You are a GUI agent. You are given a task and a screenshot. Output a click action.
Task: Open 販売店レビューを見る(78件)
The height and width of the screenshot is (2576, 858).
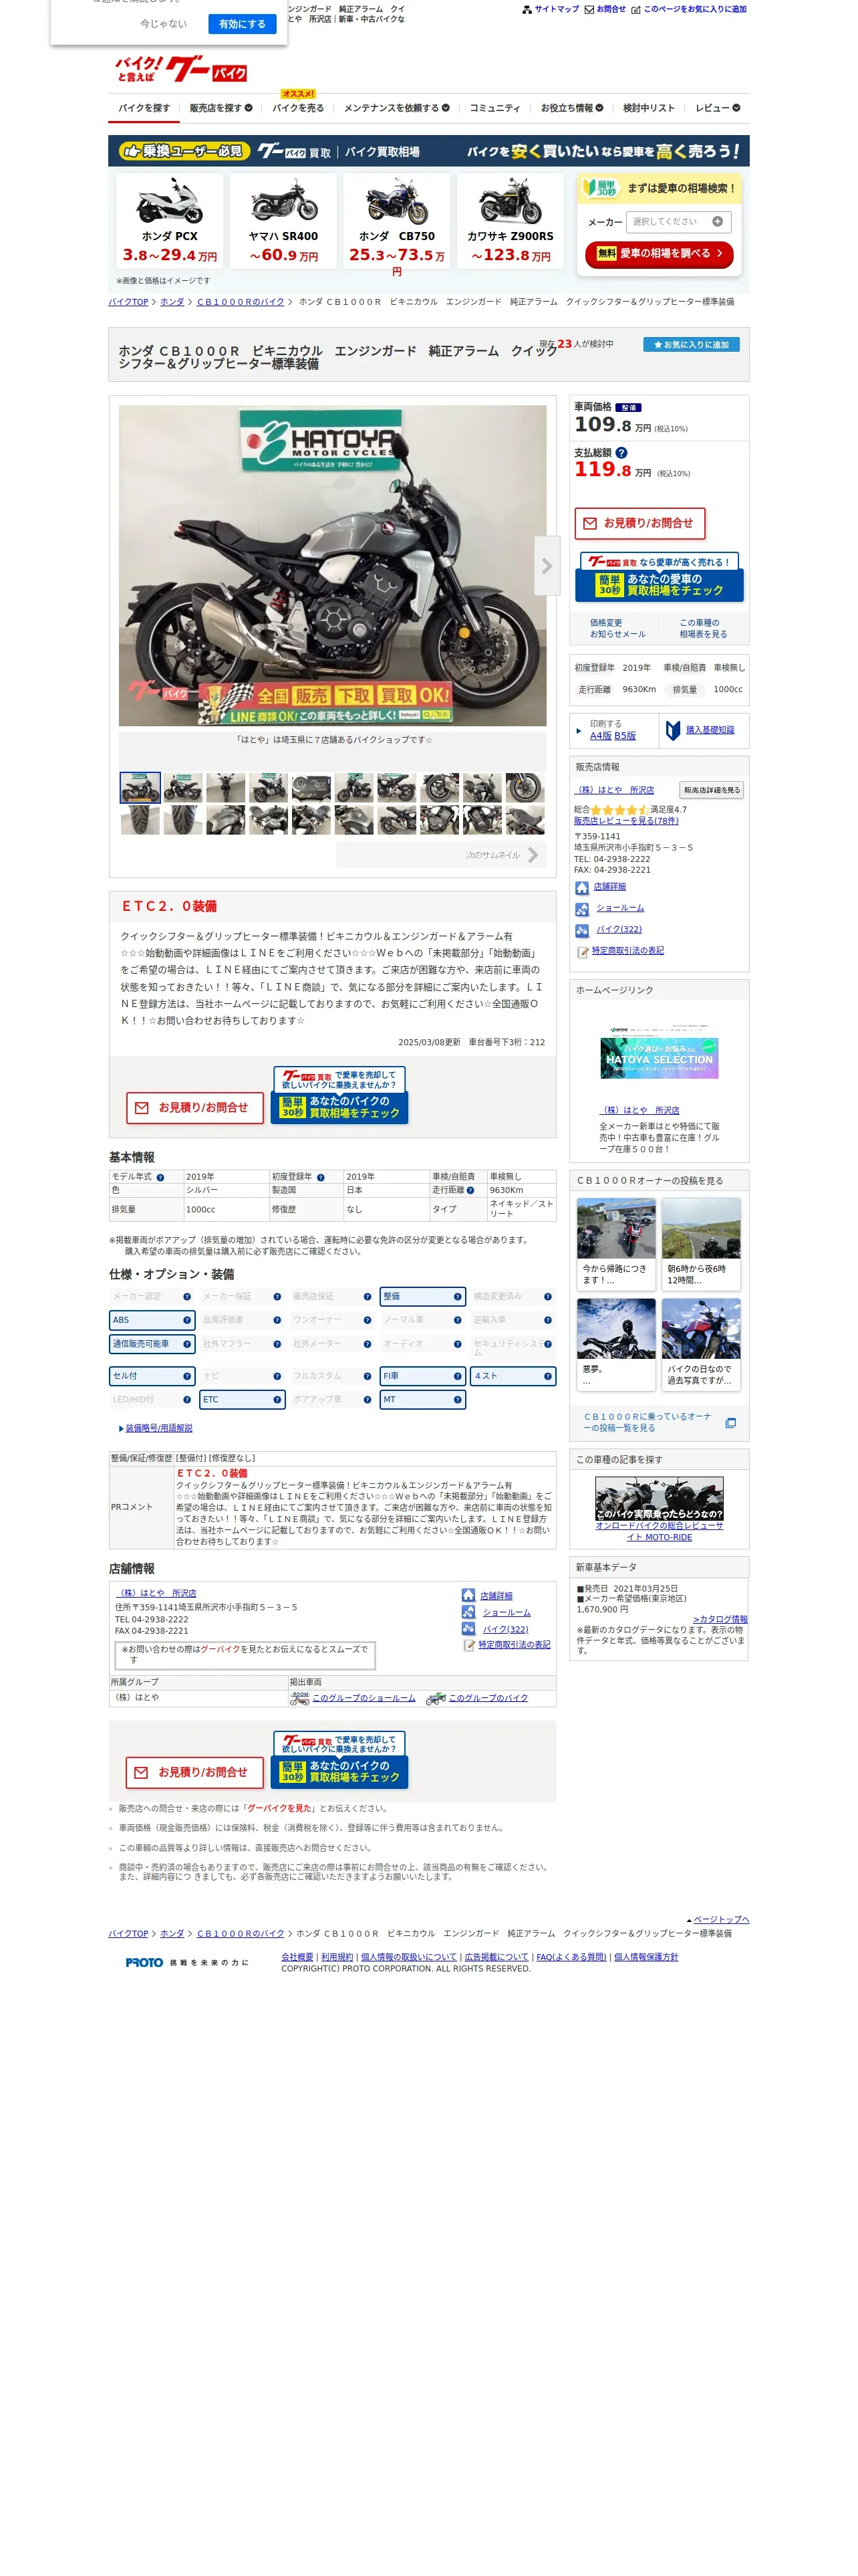tap(626, 821)
